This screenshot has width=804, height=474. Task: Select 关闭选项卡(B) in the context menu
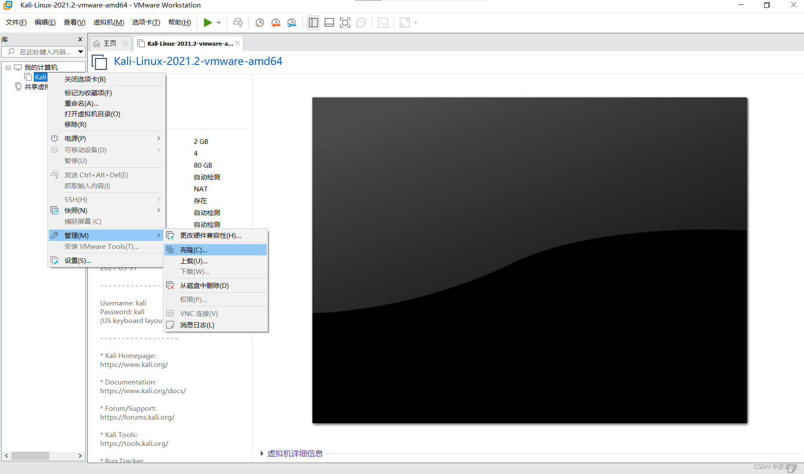pos(107,79)
